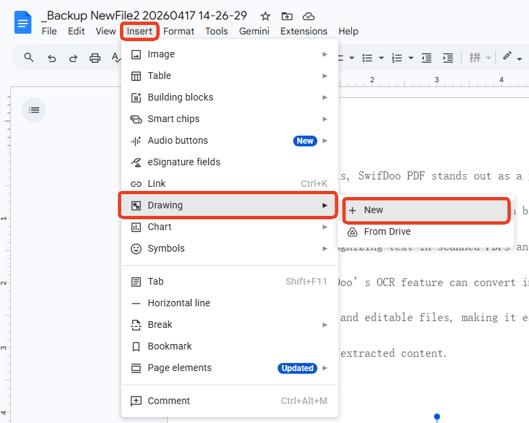Screen dimensions: 529x423
Task: Open the File menu
Action: pos(49,31)
